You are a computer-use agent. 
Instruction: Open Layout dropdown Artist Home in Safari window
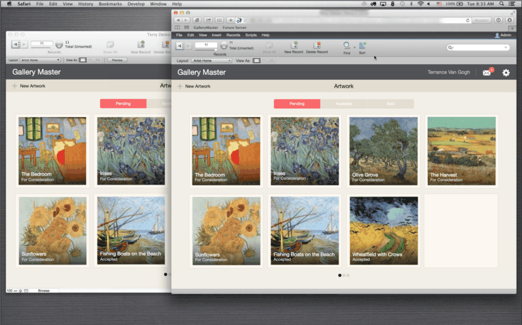point(212,61)
